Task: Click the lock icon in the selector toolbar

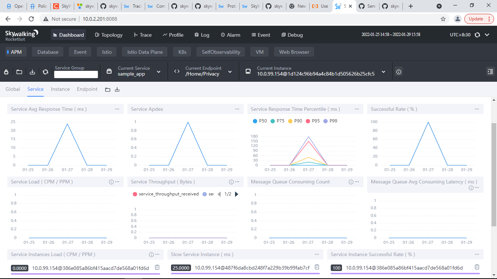Action: [6, 72]
